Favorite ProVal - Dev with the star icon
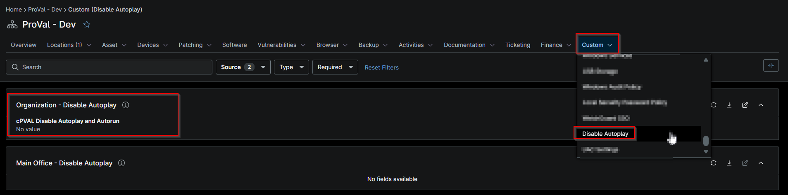This screenshot has width=788, height=195. pyautogui.click(x=87, y=24)
